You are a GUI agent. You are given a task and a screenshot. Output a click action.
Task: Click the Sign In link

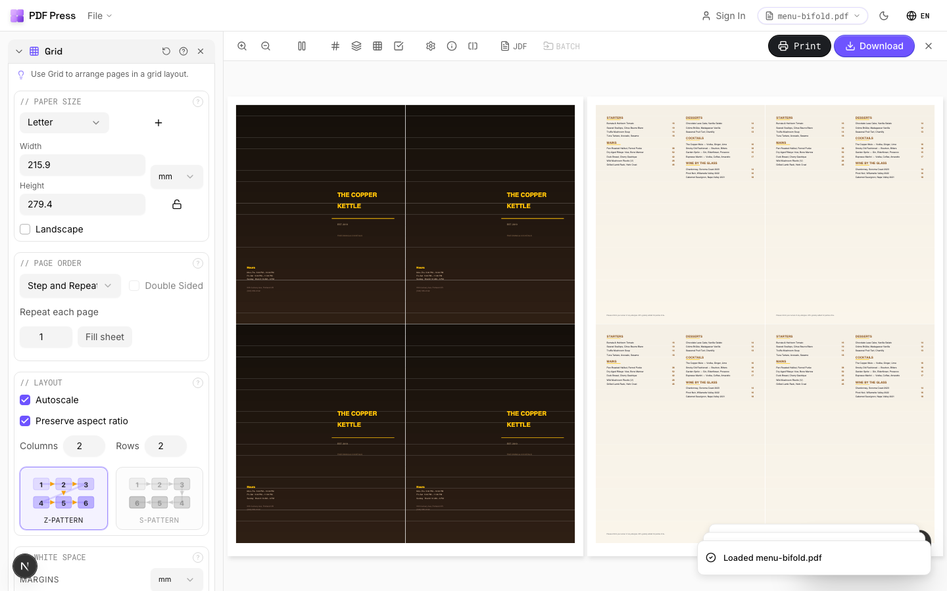click(723, 16)
